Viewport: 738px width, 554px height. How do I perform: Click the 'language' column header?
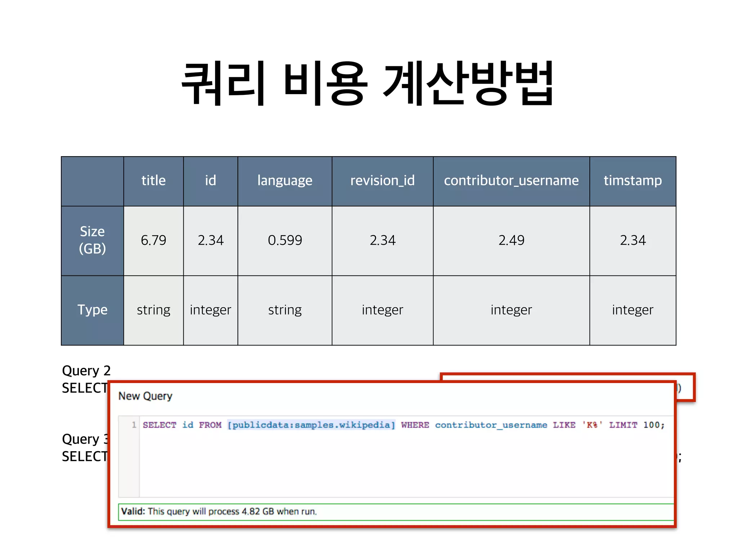pyautogui.click(x=285, y=181)
